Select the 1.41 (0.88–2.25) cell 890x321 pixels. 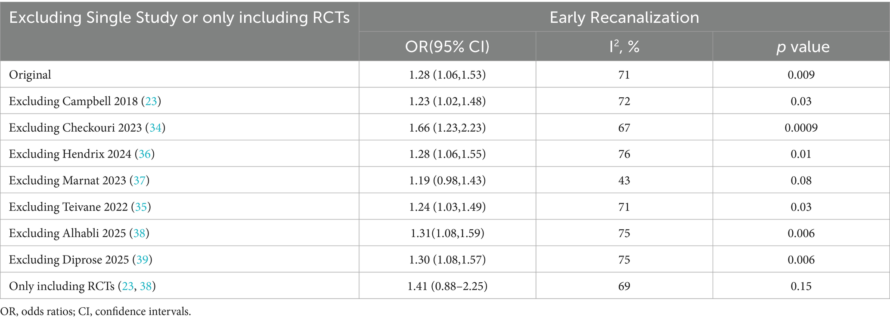coord(447,286)
